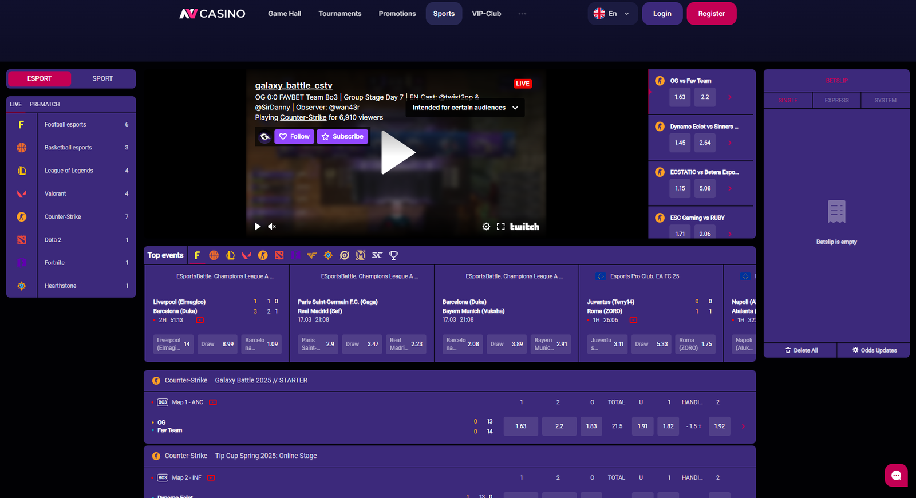Follow the galaxy_battle_cstv channel
This screenshot has width=916, height=498.
coord(294,136)
